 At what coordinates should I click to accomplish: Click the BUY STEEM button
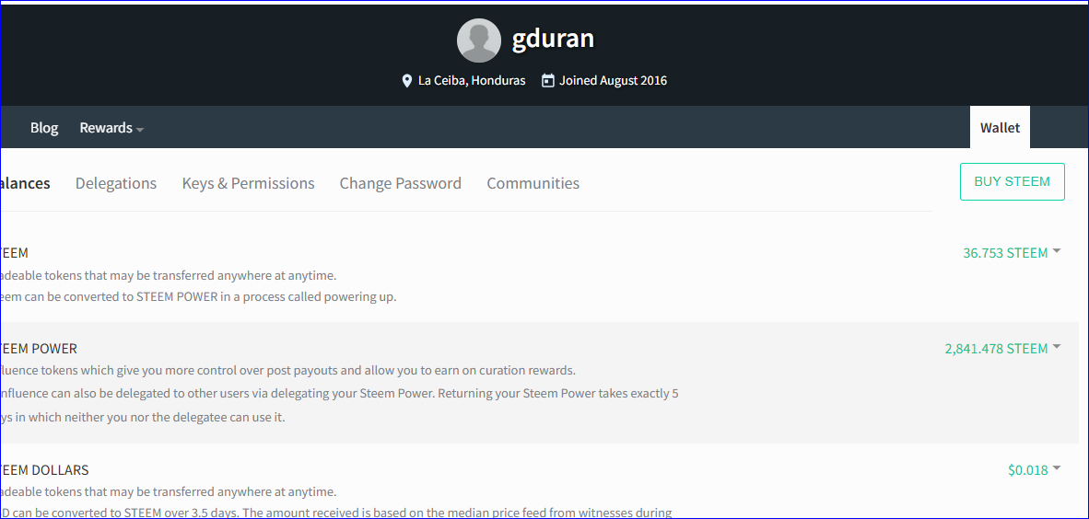(1012, 182)
